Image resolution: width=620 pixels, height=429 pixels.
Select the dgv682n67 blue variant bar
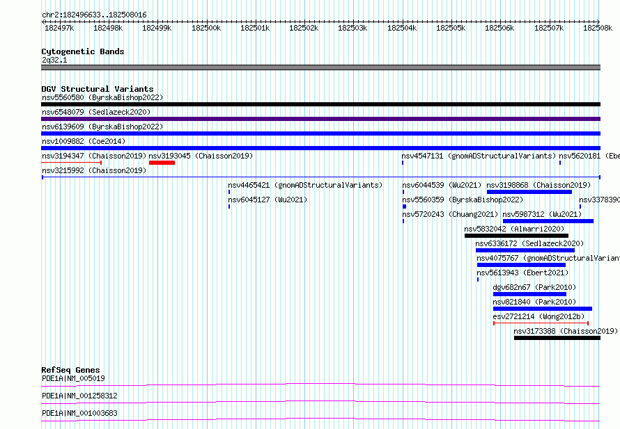(530, 294)
